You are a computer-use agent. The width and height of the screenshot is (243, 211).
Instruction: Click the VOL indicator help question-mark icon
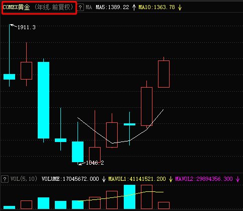[x=5, y=179]
